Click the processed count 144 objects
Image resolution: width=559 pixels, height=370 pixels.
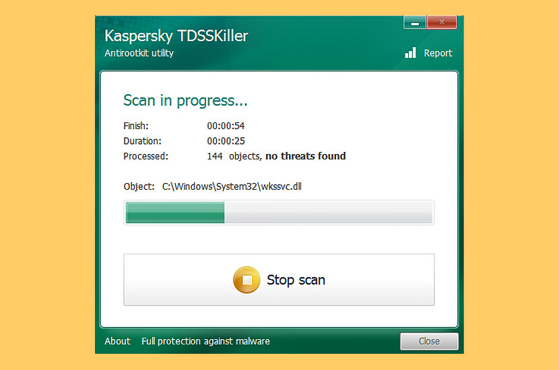point(234,156)
